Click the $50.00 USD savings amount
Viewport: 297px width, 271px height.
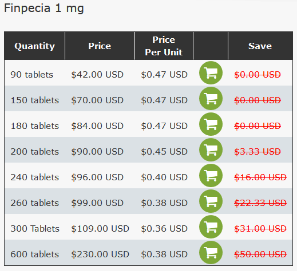click(260, 254)
